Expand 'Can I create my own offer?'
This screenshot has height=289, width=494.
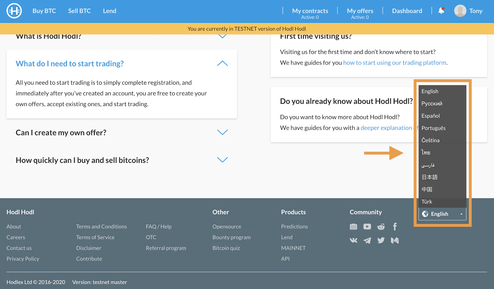coord(222,132)
